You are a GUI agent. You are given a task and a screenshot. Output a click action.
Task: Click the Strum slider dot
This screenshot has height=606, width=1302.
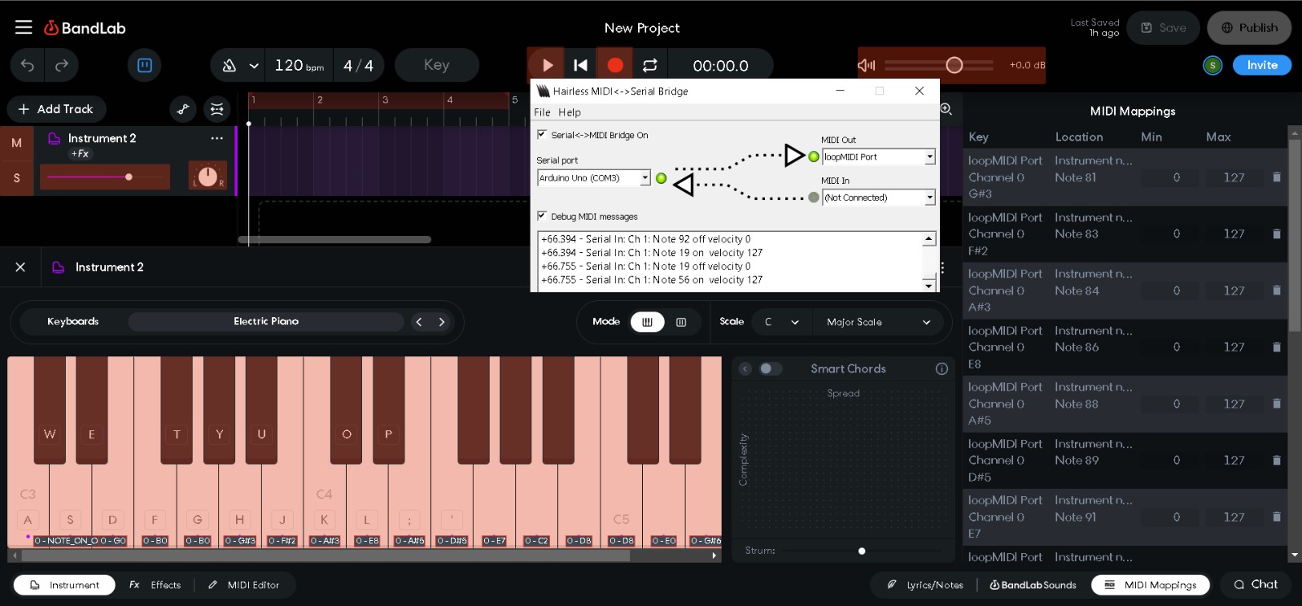point(862,551)
